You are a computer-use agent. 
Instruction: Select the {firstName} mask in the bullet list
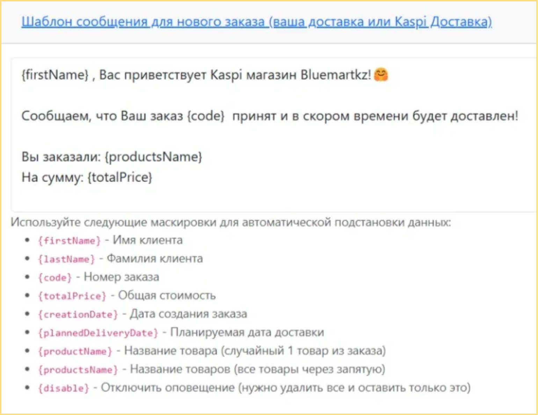tap(69, 241)
